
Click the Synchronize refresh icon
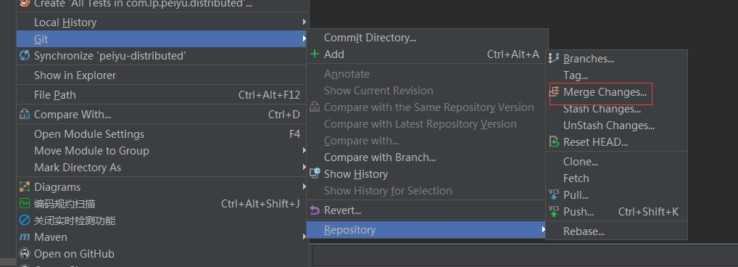coord(25,56)
